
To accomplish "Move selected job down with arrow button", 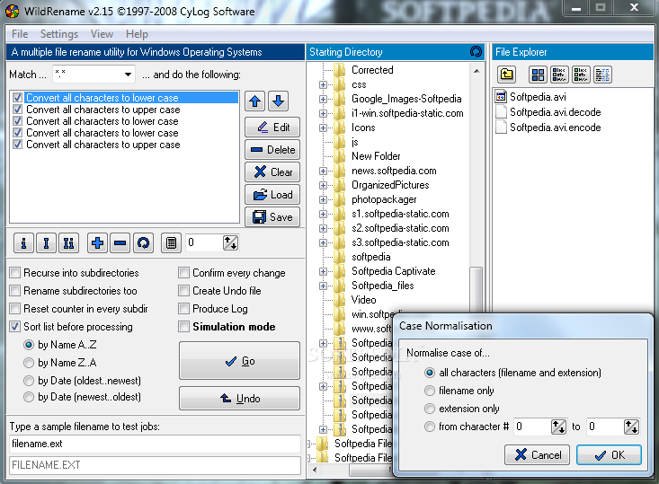I will point(278,101).
